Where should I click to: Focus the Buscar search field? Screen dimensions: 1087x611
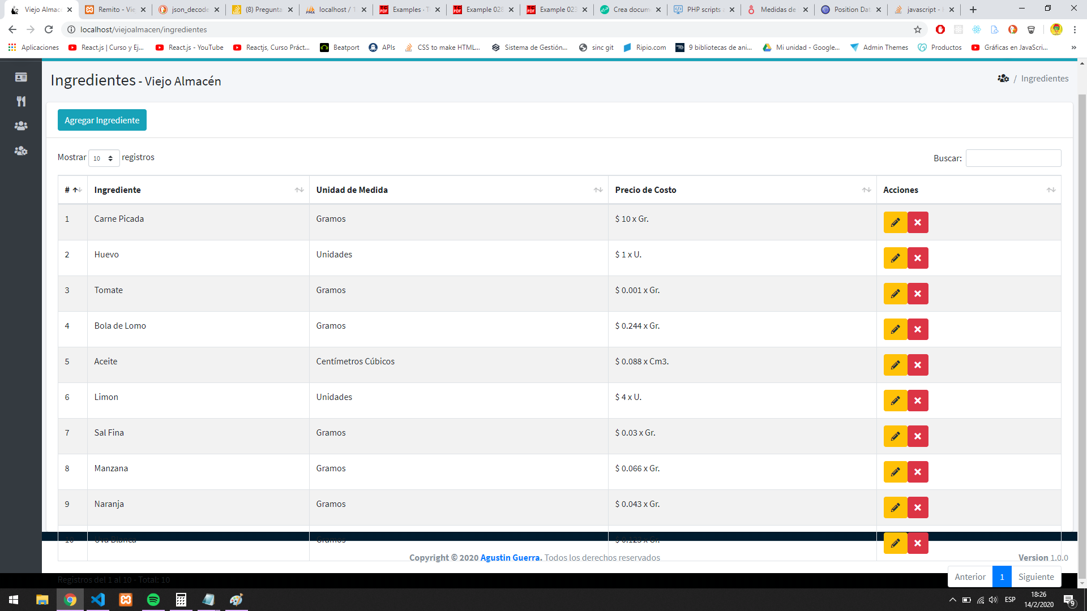click(1013, 158)
